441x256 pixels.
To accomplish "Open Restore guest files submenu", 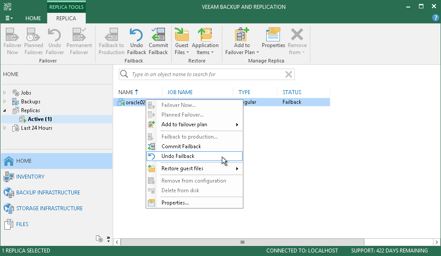I will (x=195, y=168).
